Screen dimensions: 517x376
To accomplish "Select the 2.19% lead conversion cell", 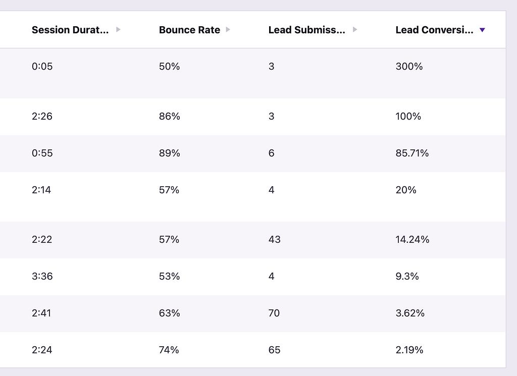I will 409,350.
